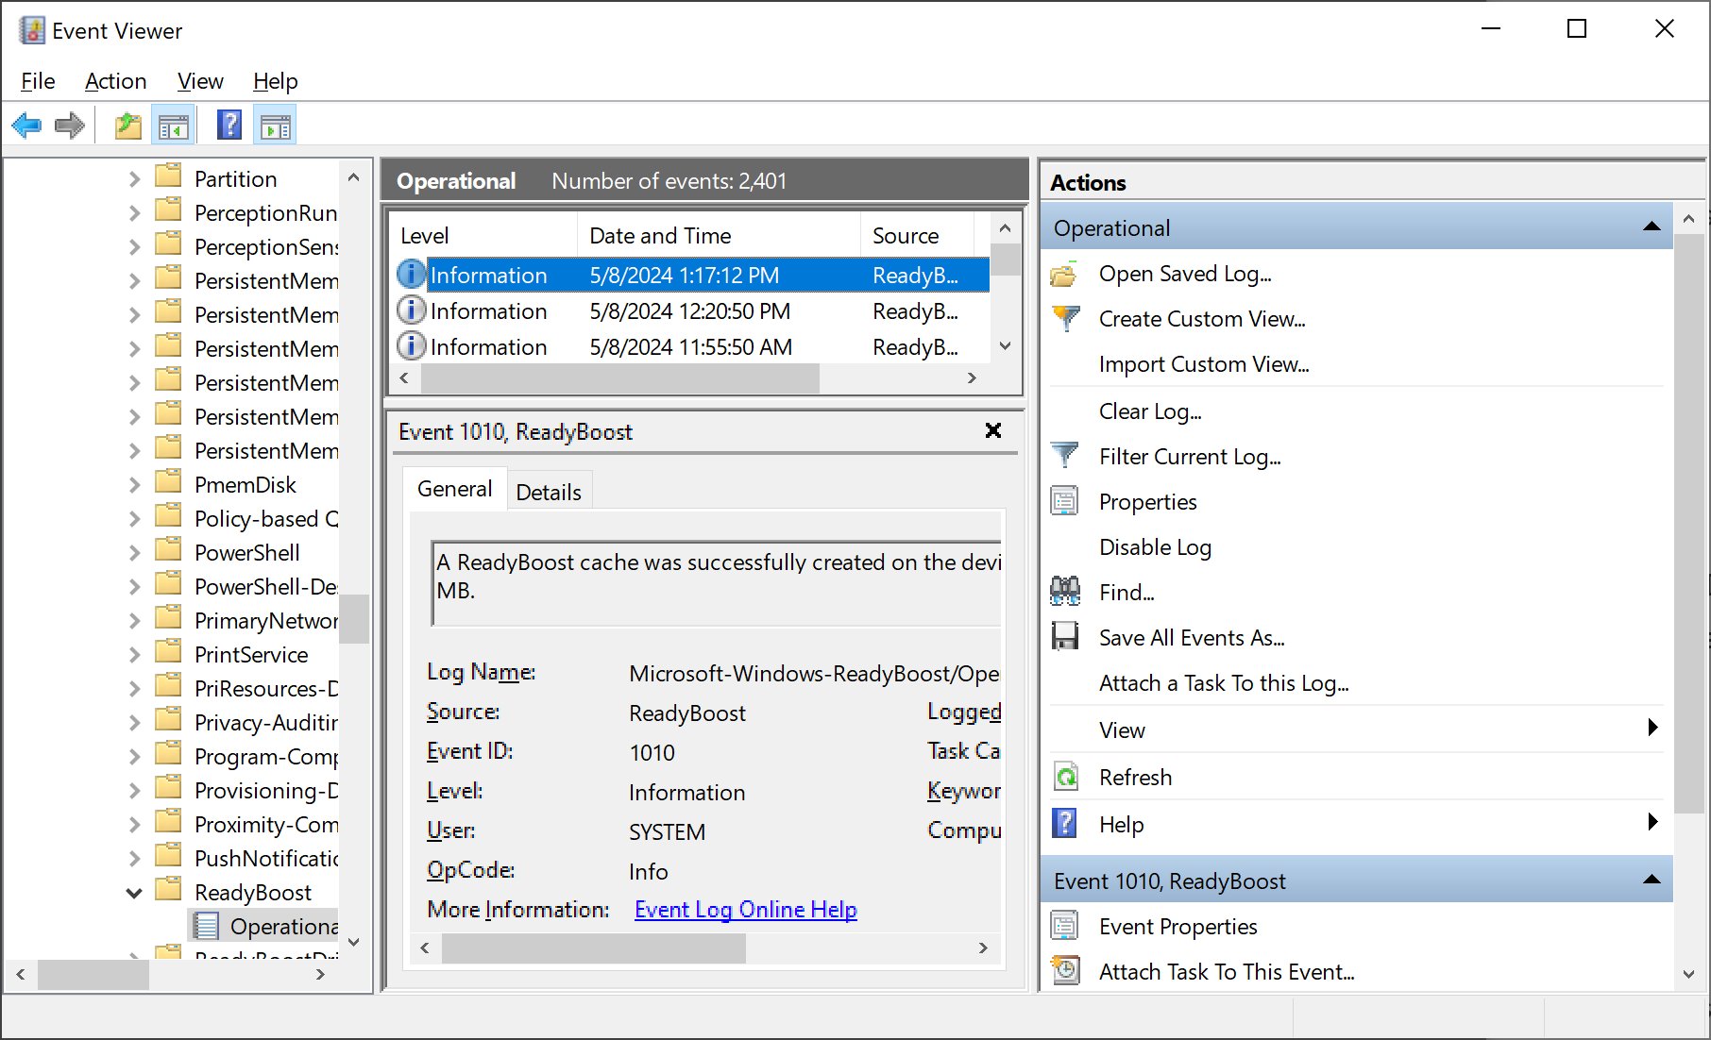Click Attach a Task To this Log...
The height and width of the screenshot is (1040, 1711).
pos(1224,683)
